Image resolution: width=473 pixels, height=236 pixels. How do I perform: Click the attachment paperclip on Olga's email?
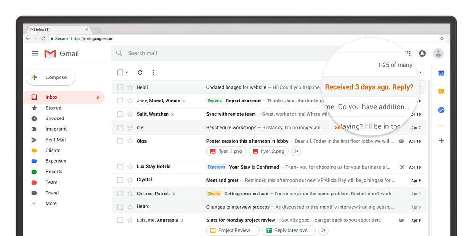pyautogui.click(x=402, y=141)
